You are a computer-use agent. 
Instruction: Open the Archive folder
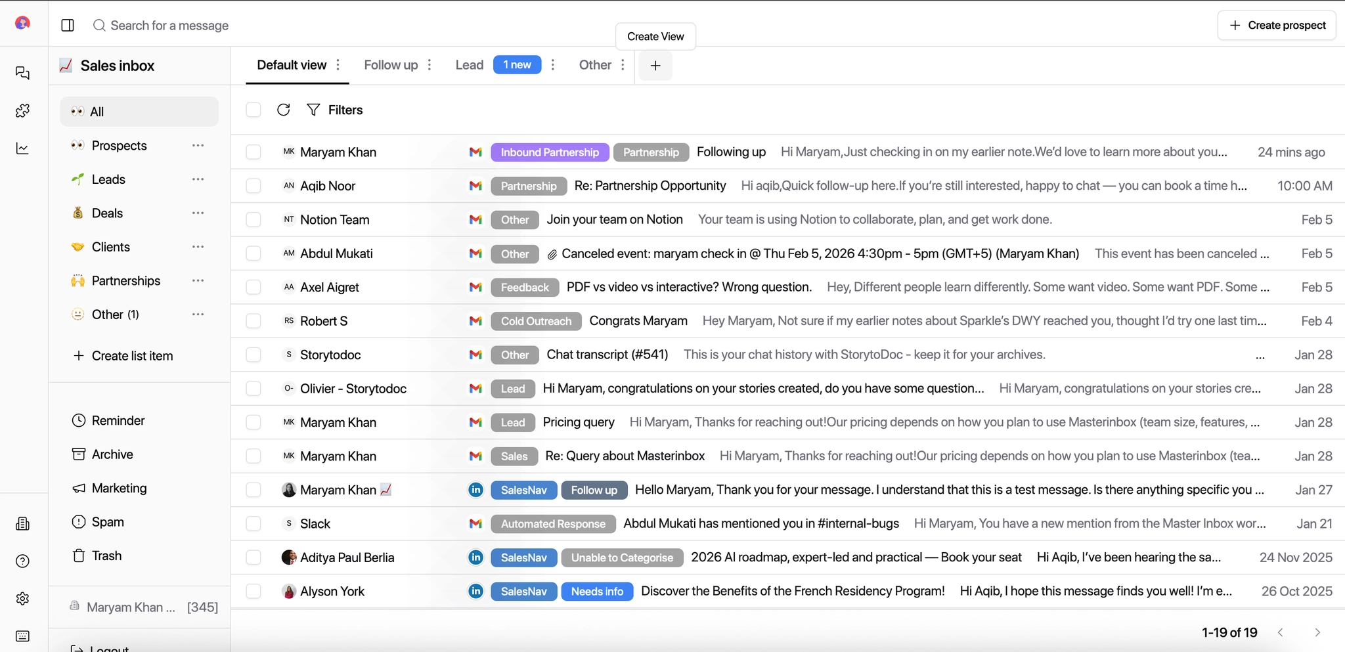pos(112,454)
